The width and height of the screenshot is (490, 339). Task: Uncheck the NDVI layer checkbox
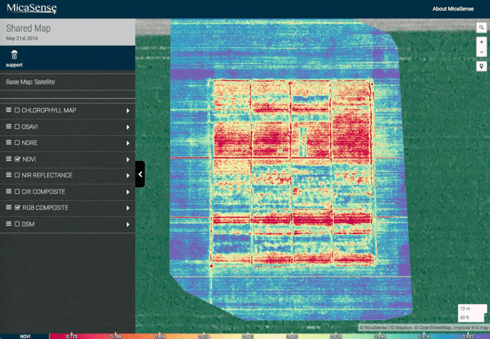point(18,159)
